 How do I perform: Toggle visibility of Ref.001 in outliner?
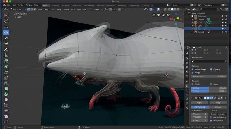click(x=226, y=32)
